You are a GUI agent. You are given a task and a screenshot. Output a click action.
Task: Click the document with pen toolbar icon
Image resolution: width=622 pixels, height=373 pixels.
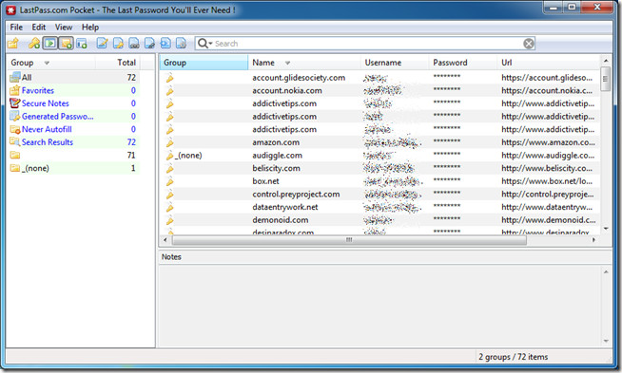click(149, 43)
